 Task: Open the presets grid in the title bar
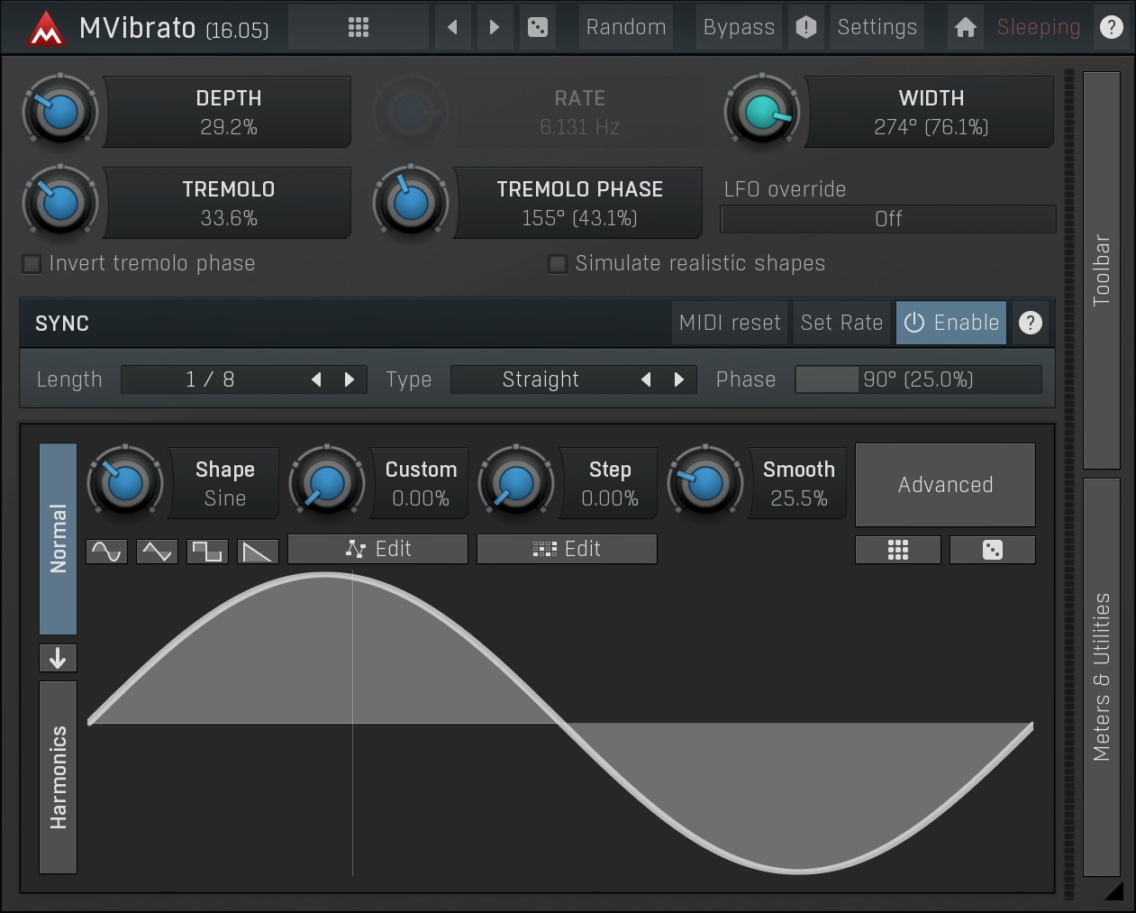(359, 27)
